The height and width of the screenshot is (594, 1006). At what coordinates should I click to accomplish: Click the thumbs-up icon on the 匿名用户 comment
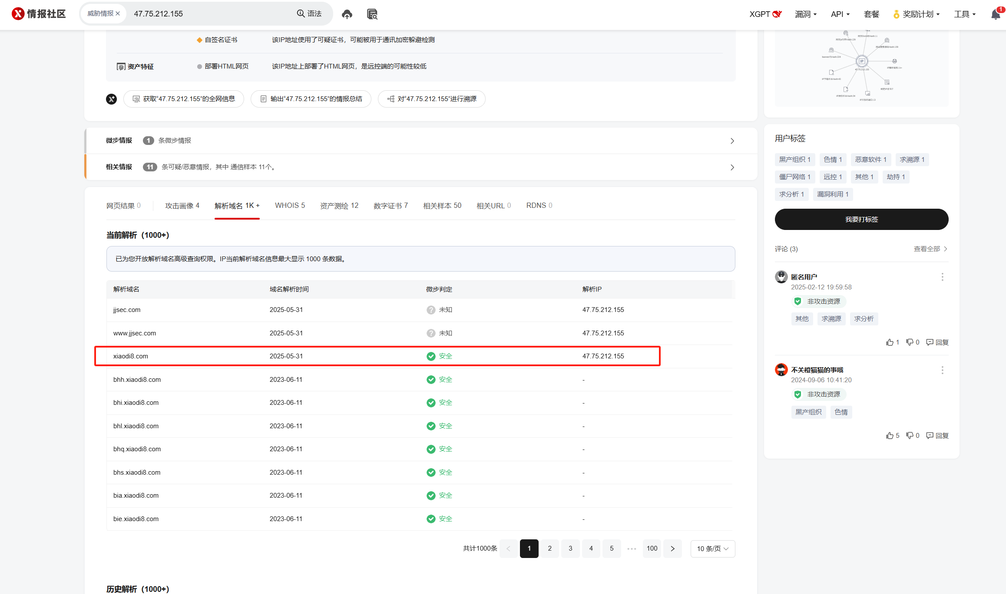click(x=890, y=342)
